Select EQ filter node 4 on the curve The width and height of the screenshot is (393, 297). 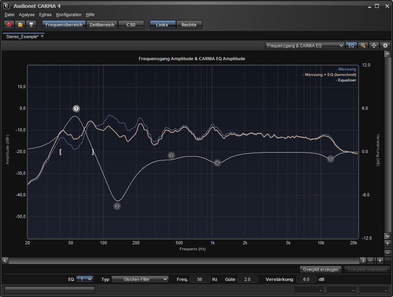217,163
